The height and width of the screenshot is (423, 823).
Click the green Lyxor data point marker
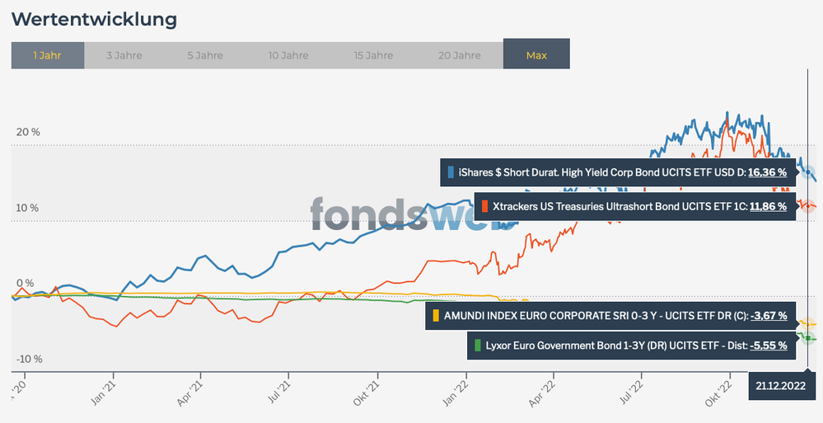click(808, 337)
